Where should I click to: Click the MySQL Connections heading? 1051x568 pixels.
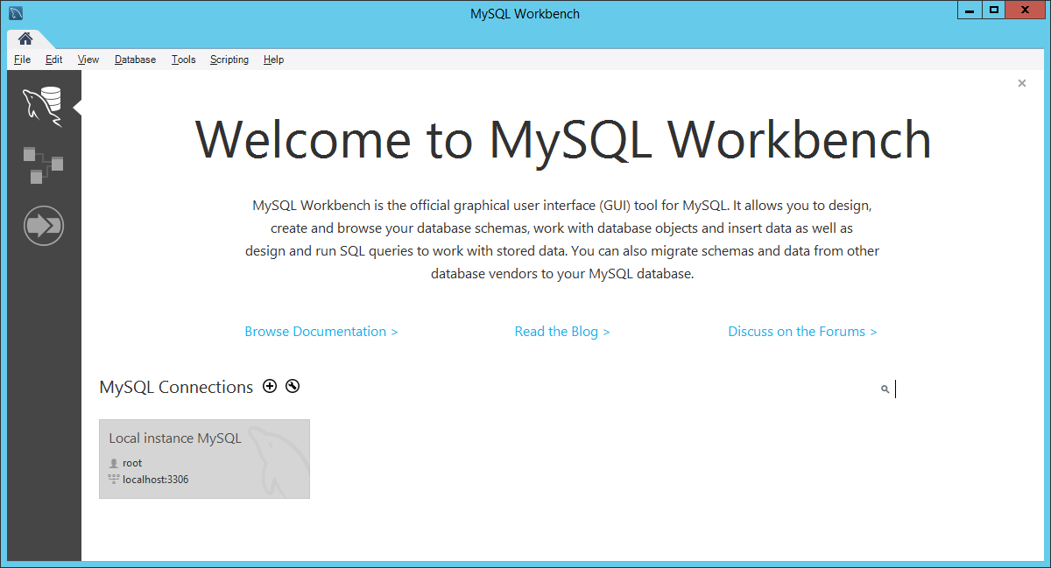tap(176, 387)
